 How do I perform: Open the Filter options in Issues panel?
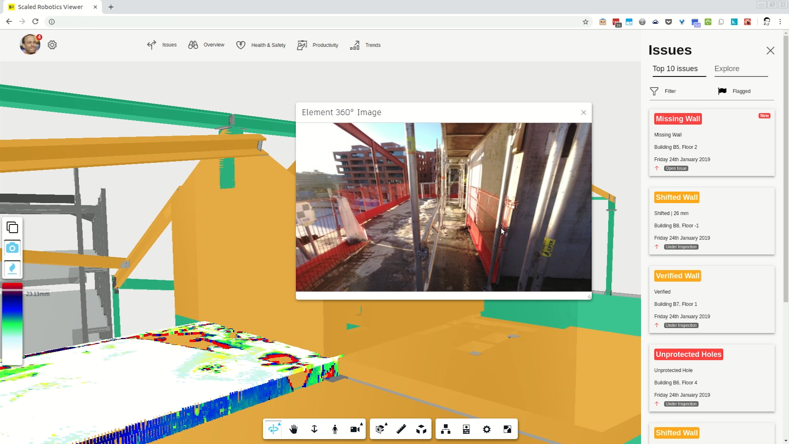[663, 91]
